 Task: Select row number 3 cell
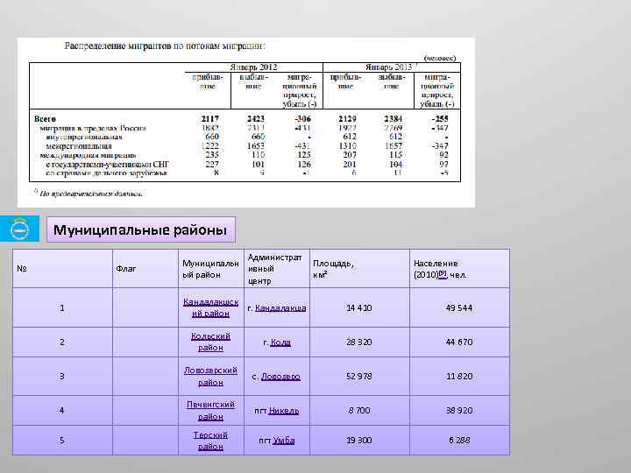[x=62, y=377]
